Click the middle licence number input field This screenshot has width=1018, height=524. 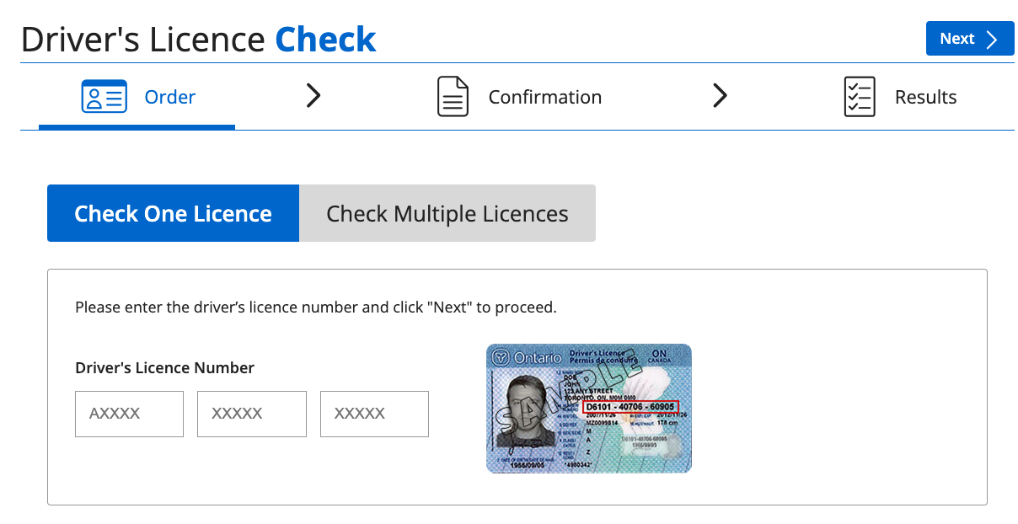251,414
